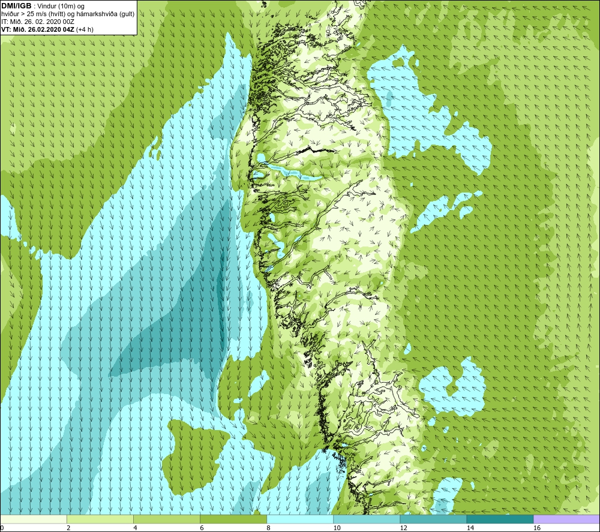Click the "DMI/IGB" title text
Image resolution: width=600 pixels, height=532 pixels.
coord(16,6)
